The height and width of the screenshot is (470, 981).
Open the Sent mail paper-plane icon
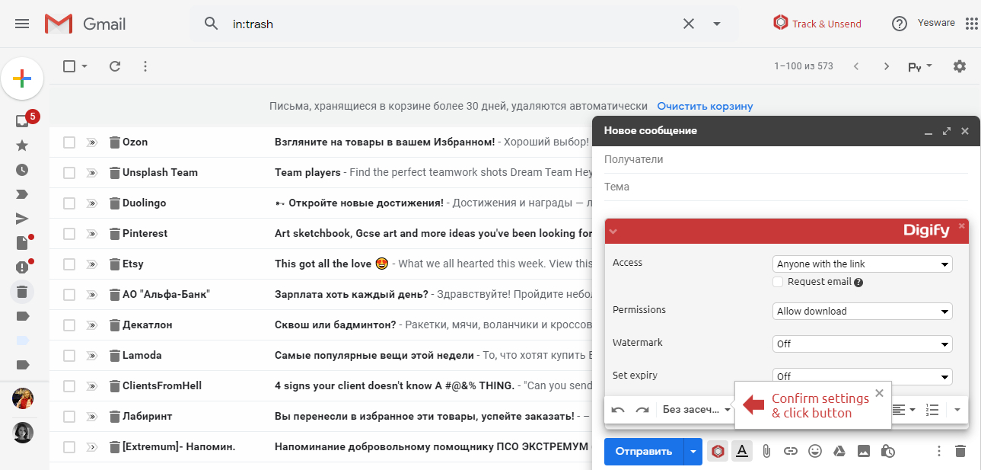[x=22, y=219]
